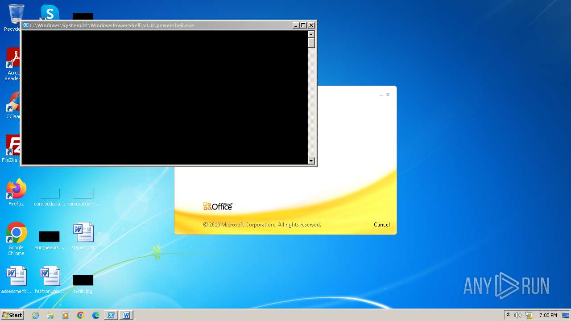Open Windows Explorer folder from the taskbar
The image size is (571, 321).
50,315
